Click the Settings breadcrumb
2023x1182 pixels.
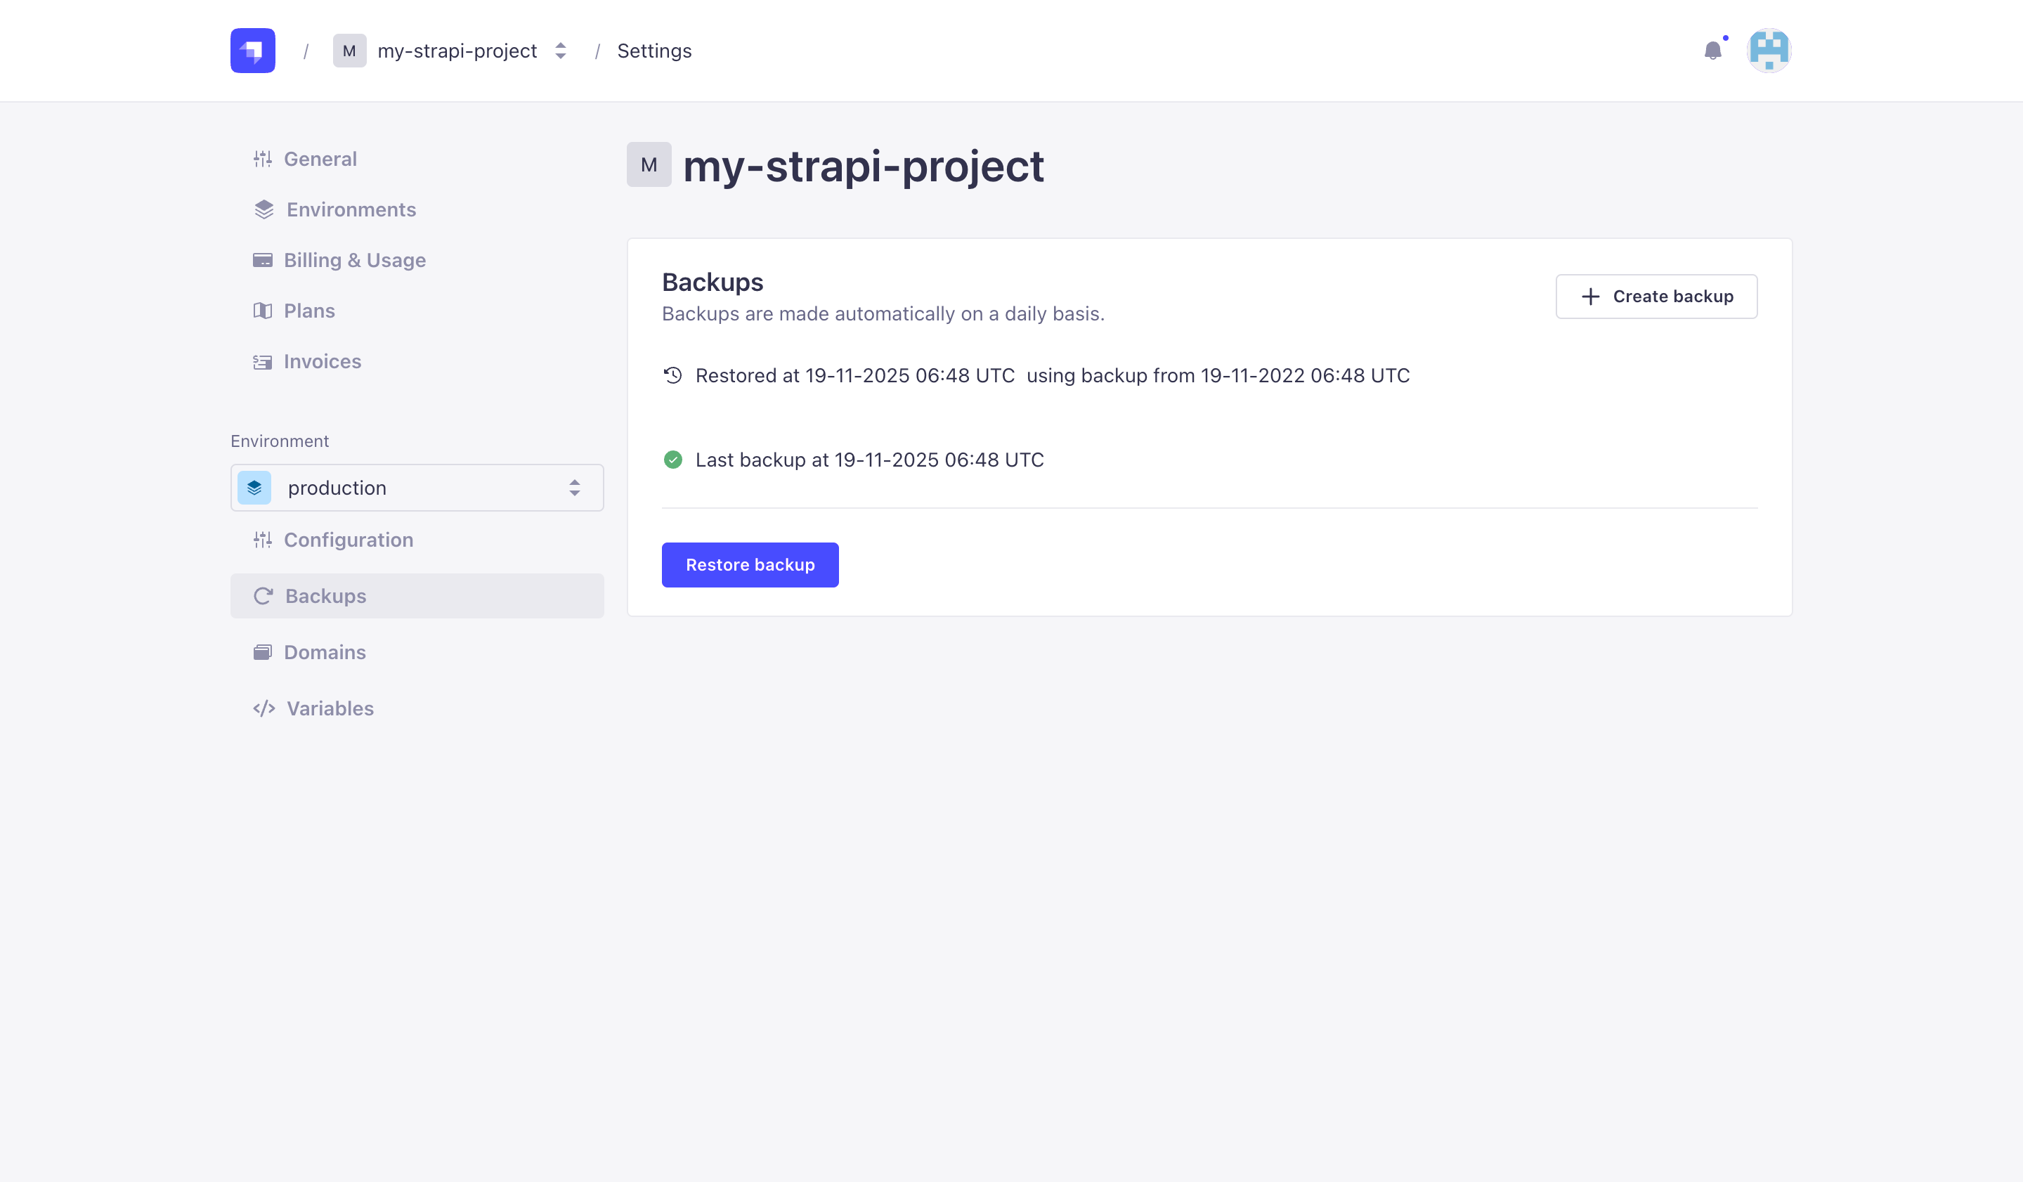coord(653,51)
